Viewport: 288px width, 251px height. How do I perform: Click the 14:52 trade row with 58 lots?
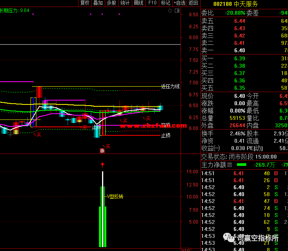(x=244, y=194)
